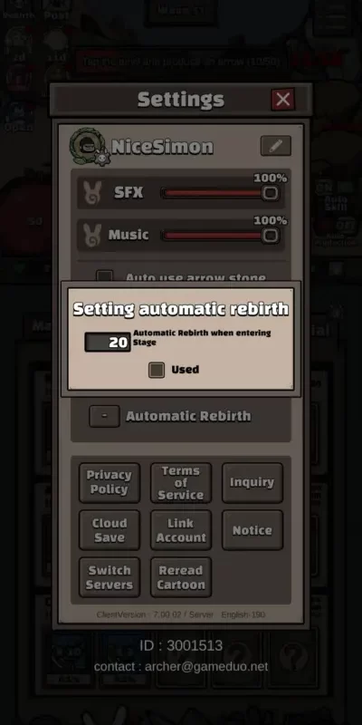The width and height of the screenshot is (362, 725).
Task: Click the Automatic Rebirth minus button
Action: point(104,416)
